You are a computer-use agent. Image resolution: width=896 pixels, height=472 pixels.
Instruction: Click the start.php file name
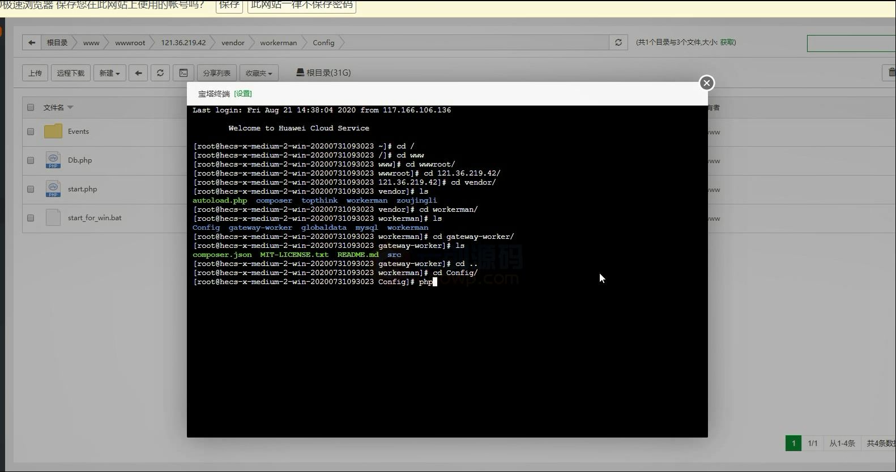82,189
